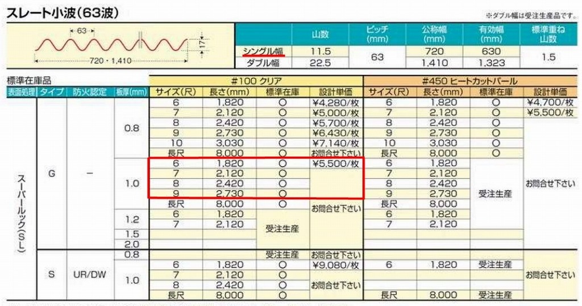582x306 pixels.
Task: Click the 防火認定 header cell
Action: tap(90, 92)
